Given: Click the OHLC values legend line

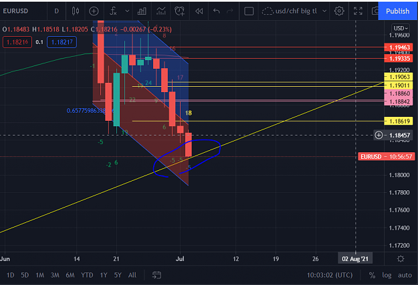Looking at the screenshot, I should click(87, 29).
